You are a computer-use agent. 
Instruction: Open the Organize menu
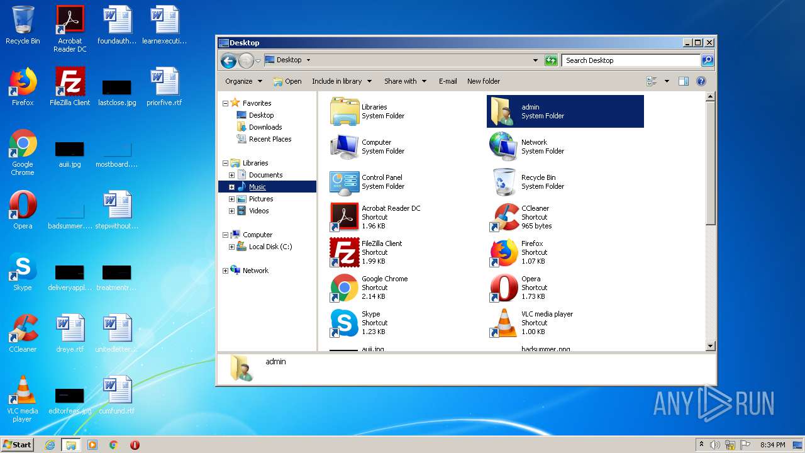[243, 81]
